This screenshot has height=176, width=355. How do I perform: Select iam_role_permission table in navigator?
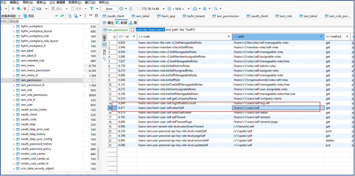click(x=34, y=95)
